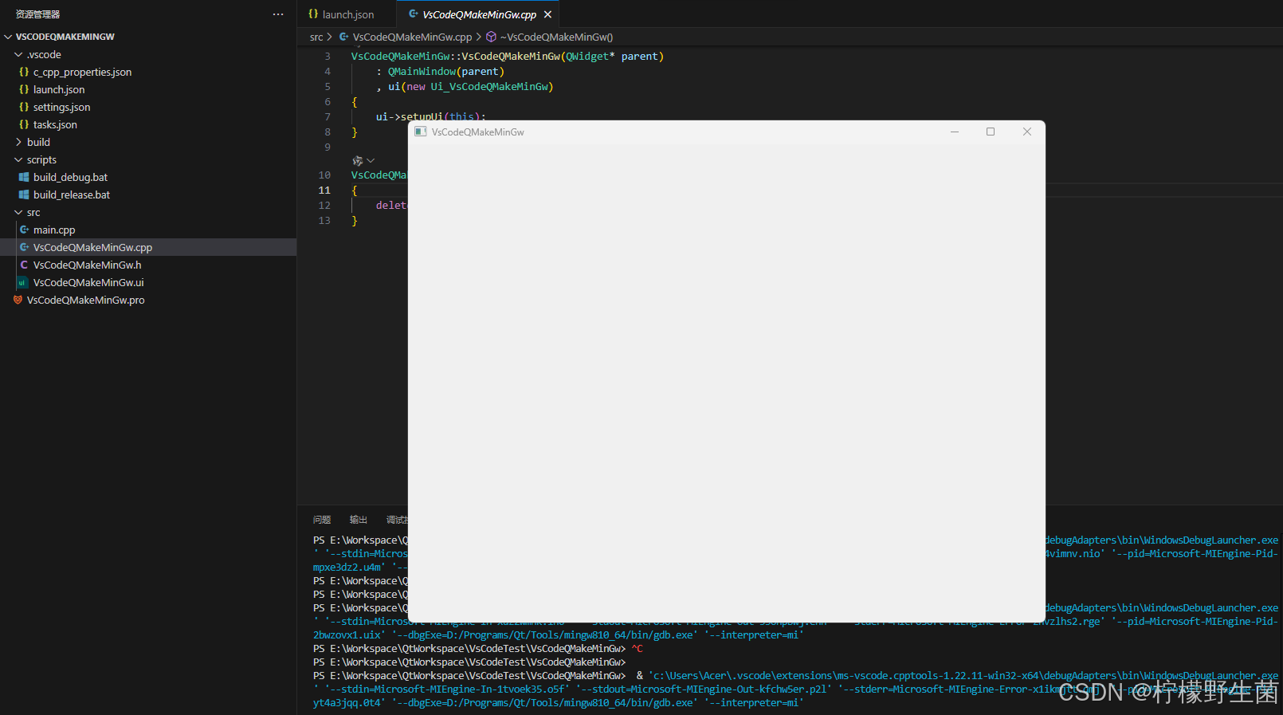Open main.cpp source file
Viewport: 1283px width, 715px height.
pyautogui.click(x=54, y=230)
